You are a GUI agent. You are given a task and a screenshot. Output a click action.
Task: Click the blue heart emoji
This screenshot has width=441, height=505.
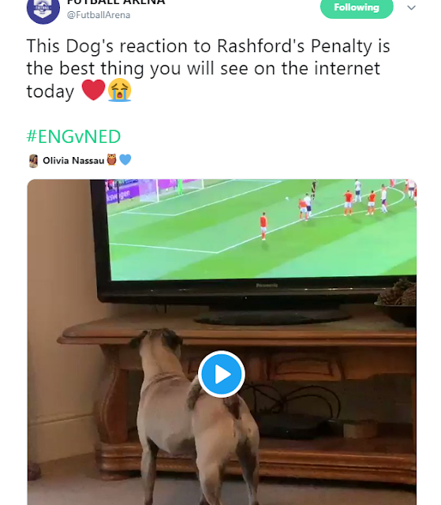(125, 159)
